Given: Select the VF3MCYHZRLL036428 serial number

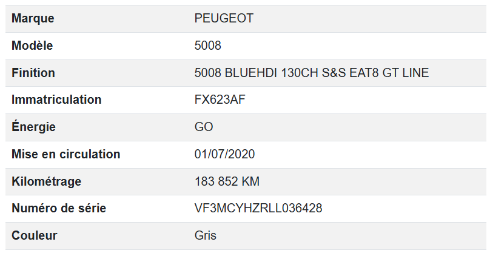Looking at the screenshot, I should point(258,209).
